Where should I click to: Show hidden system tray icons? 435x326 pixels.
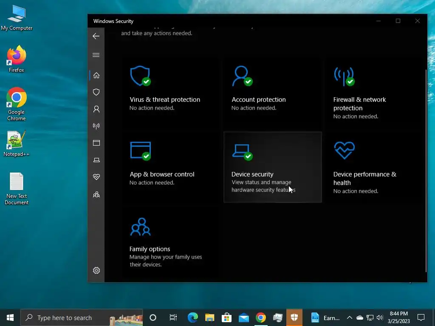click(350, 318)
